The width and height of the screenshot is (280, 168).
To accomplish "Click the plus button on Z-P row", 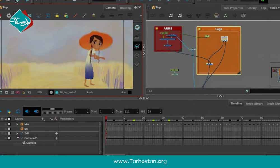I will click(x=56, y=133).
